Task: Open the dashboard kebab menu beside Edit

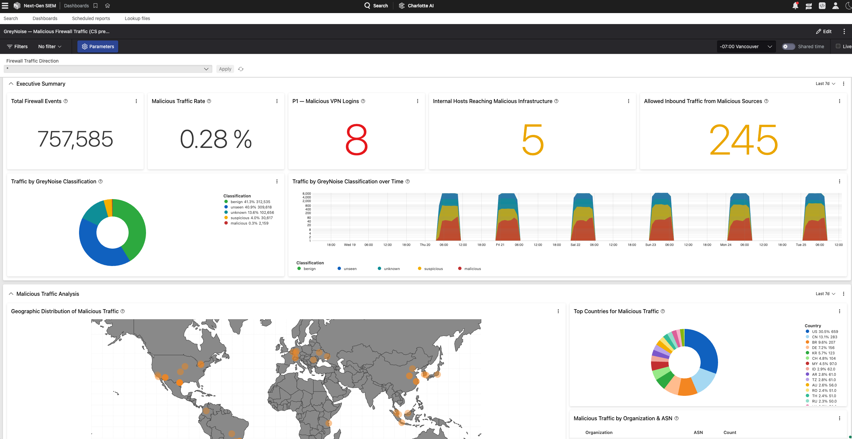Action: tap(844, 31)
